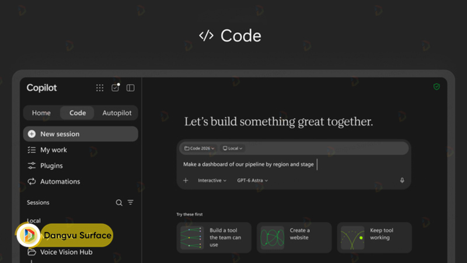Open the apps grid icon
Image resolution: width=467 pixels, height=263 pixels.
pyautogui.click(x=100, y=88)
